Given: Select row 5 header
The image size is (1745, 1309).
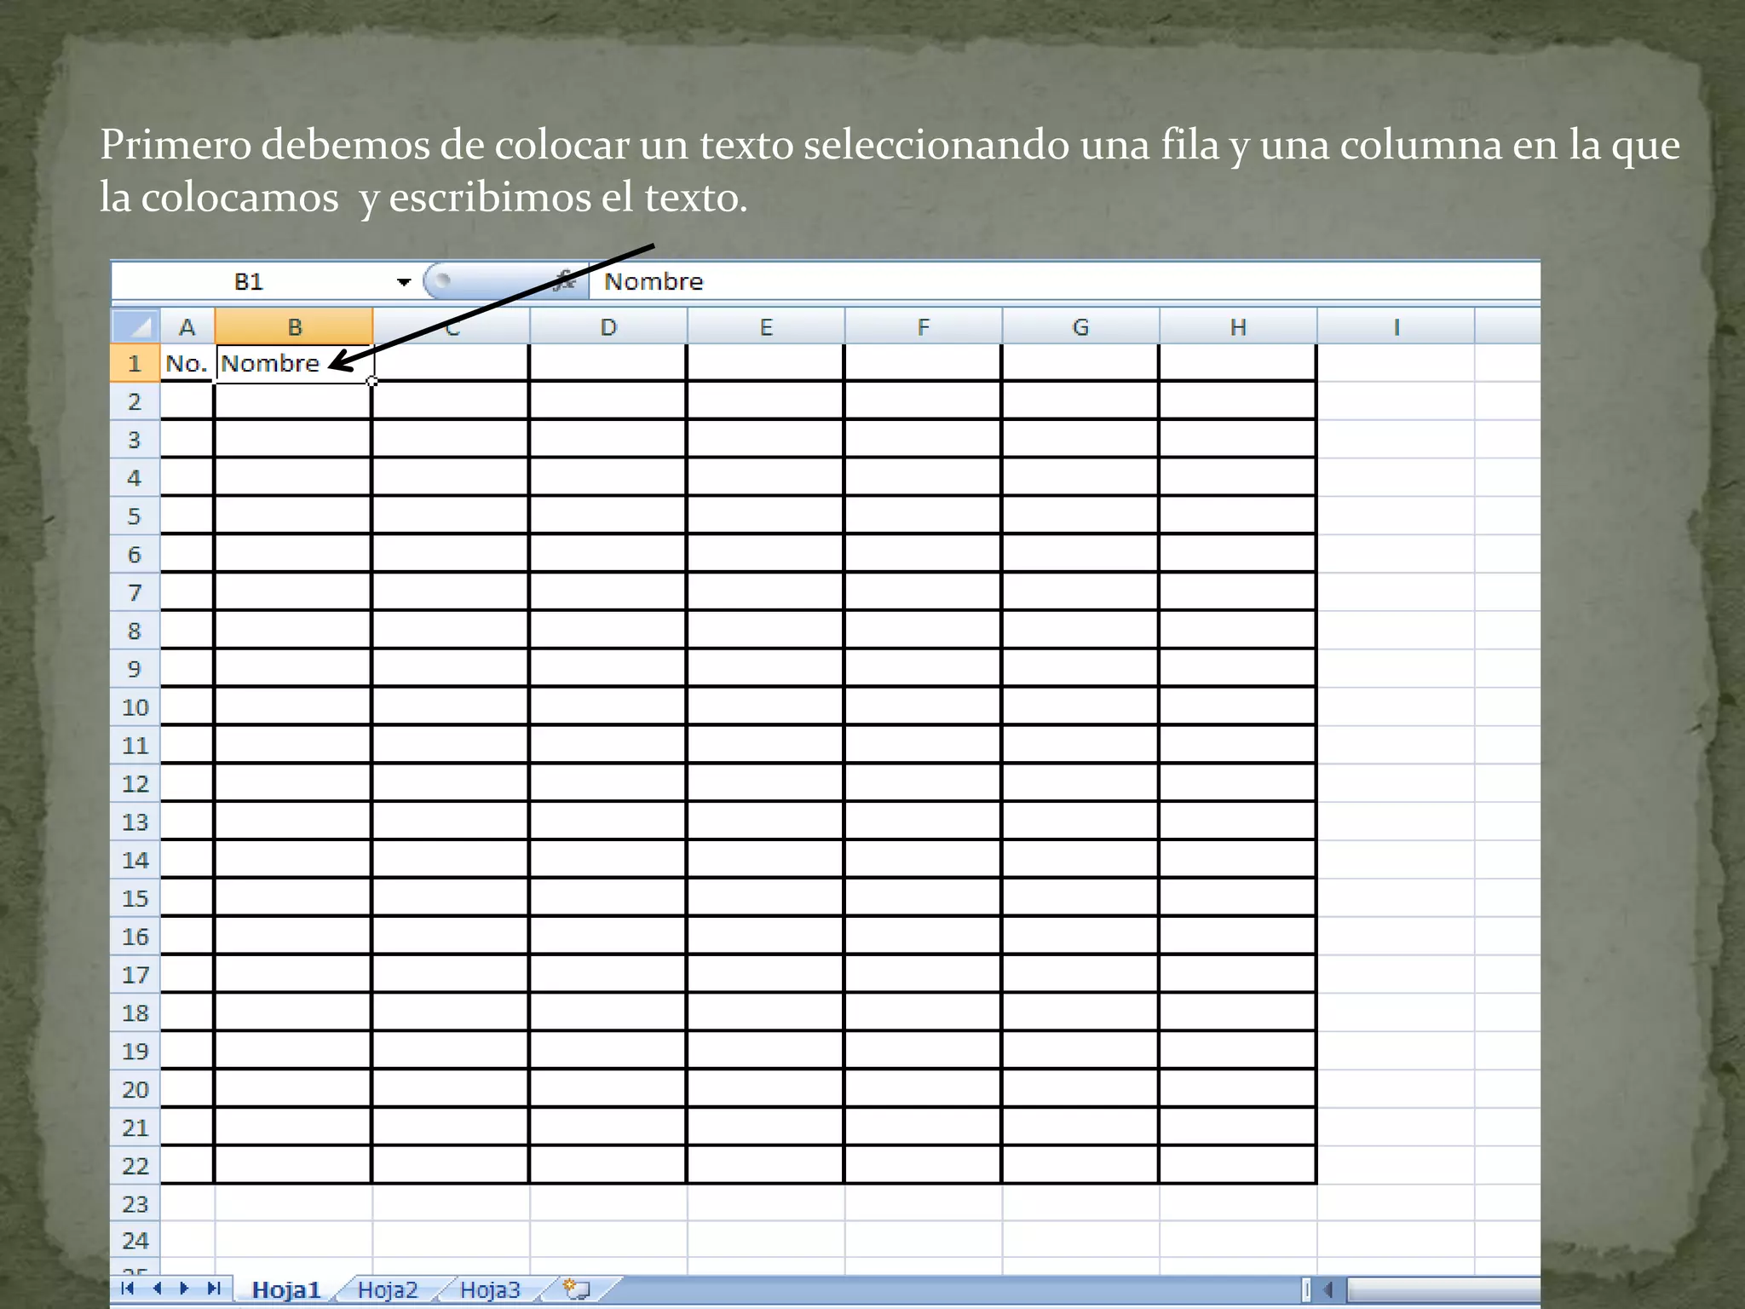Looking at the screenshot, I should point(135,516).
